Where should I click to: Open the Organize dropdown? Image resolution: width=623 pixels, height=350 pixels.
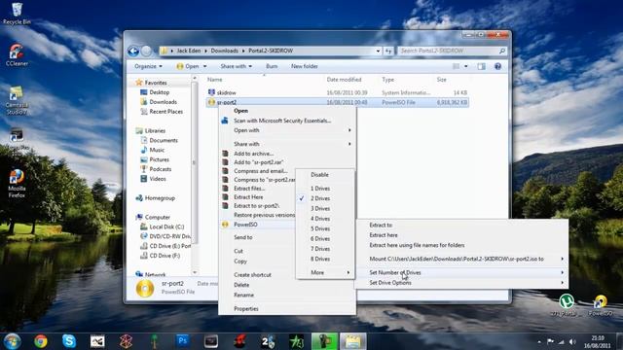pyautogui.click(x=148, y=66)
